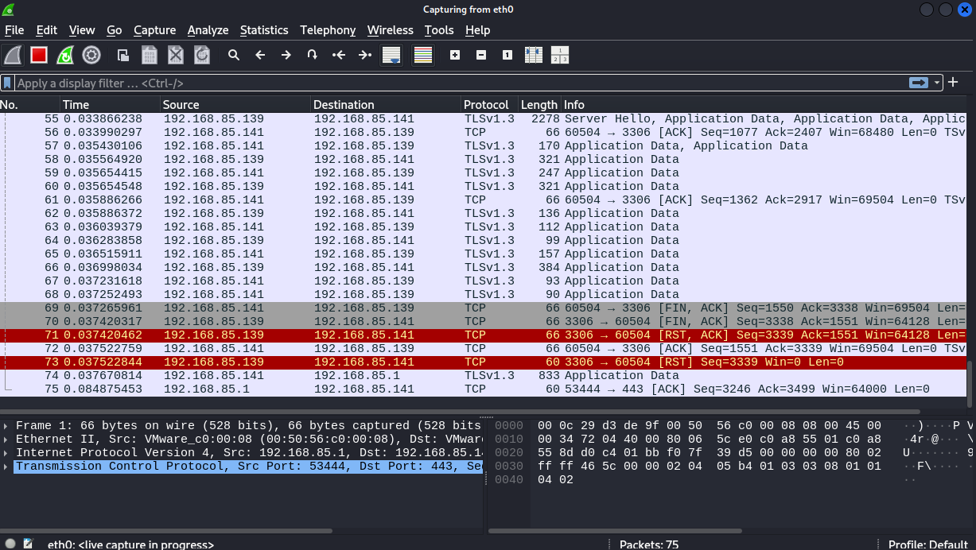Restart the current capture
976x550 pixels.
pos(65,55)
